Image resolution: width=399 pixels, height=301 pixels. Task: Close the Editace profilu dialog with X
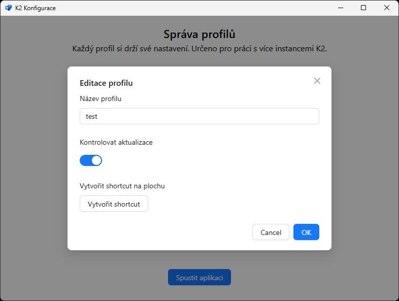(x=317, y=81)
